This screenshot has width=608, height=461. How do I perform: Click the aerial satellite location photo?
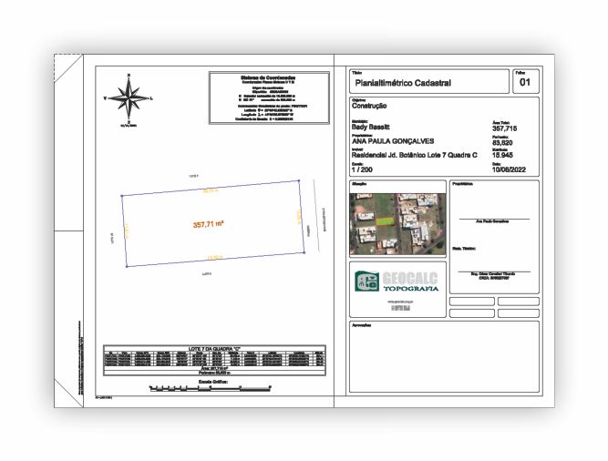click(396, 224)
